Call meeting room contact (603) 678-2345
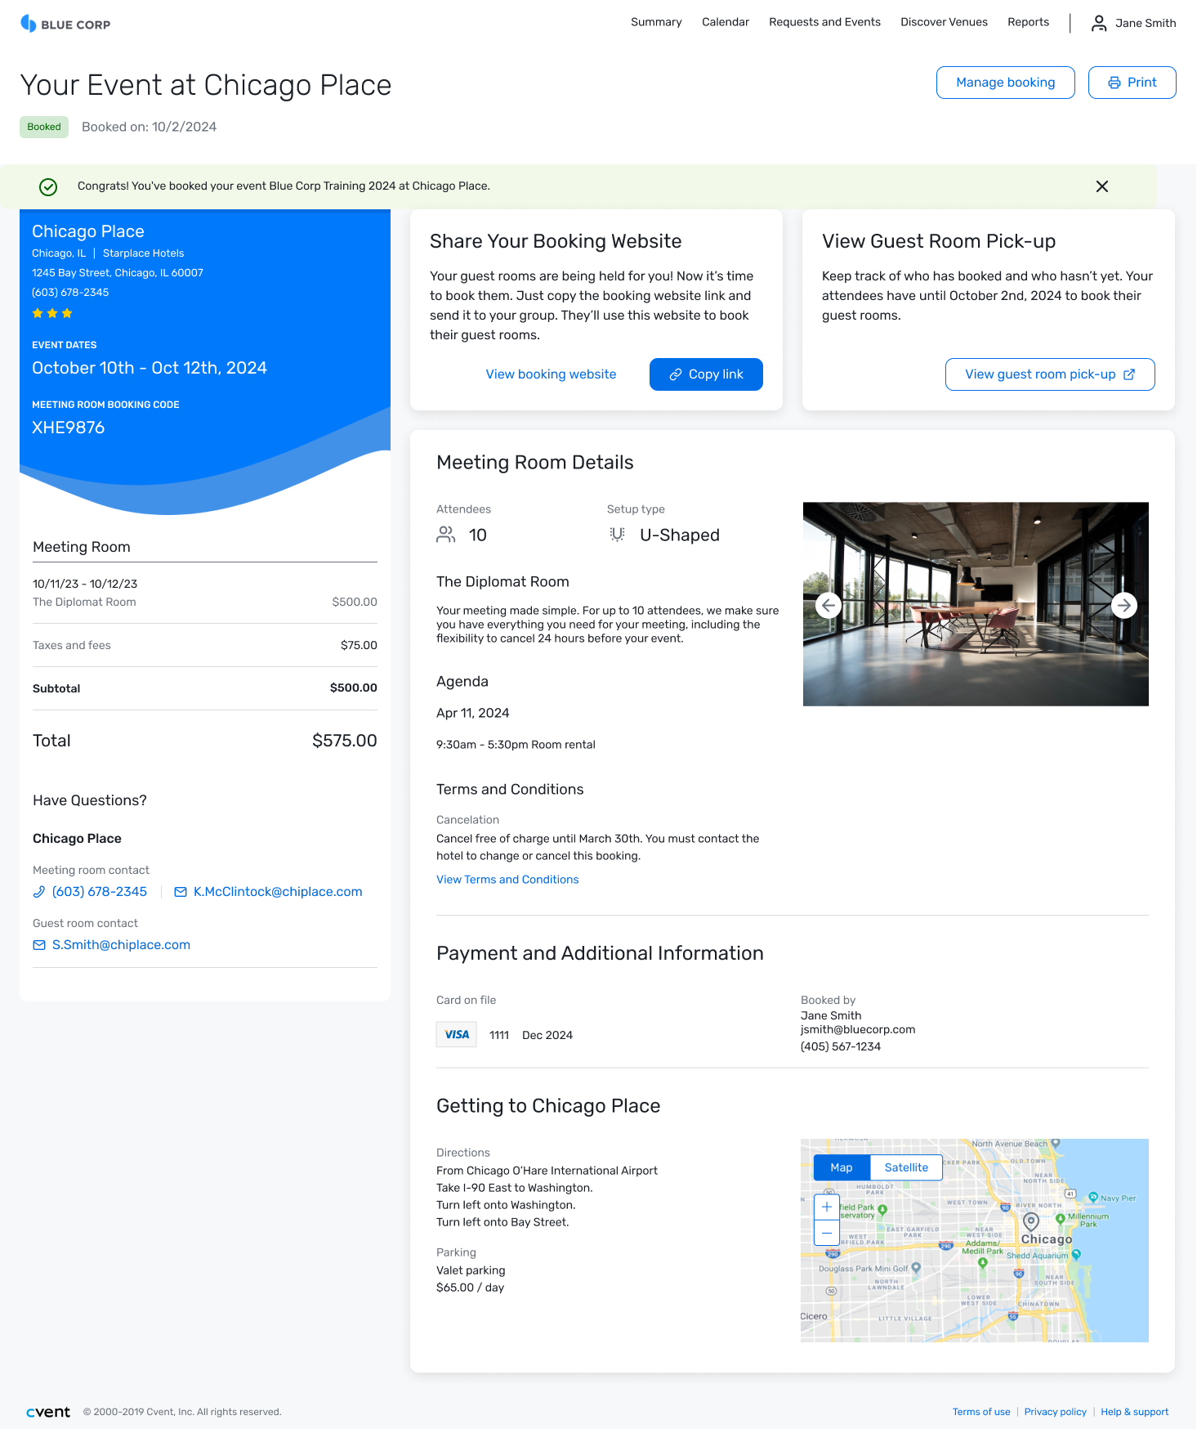Screen dimensions: 1197x1429 [100, 892]
